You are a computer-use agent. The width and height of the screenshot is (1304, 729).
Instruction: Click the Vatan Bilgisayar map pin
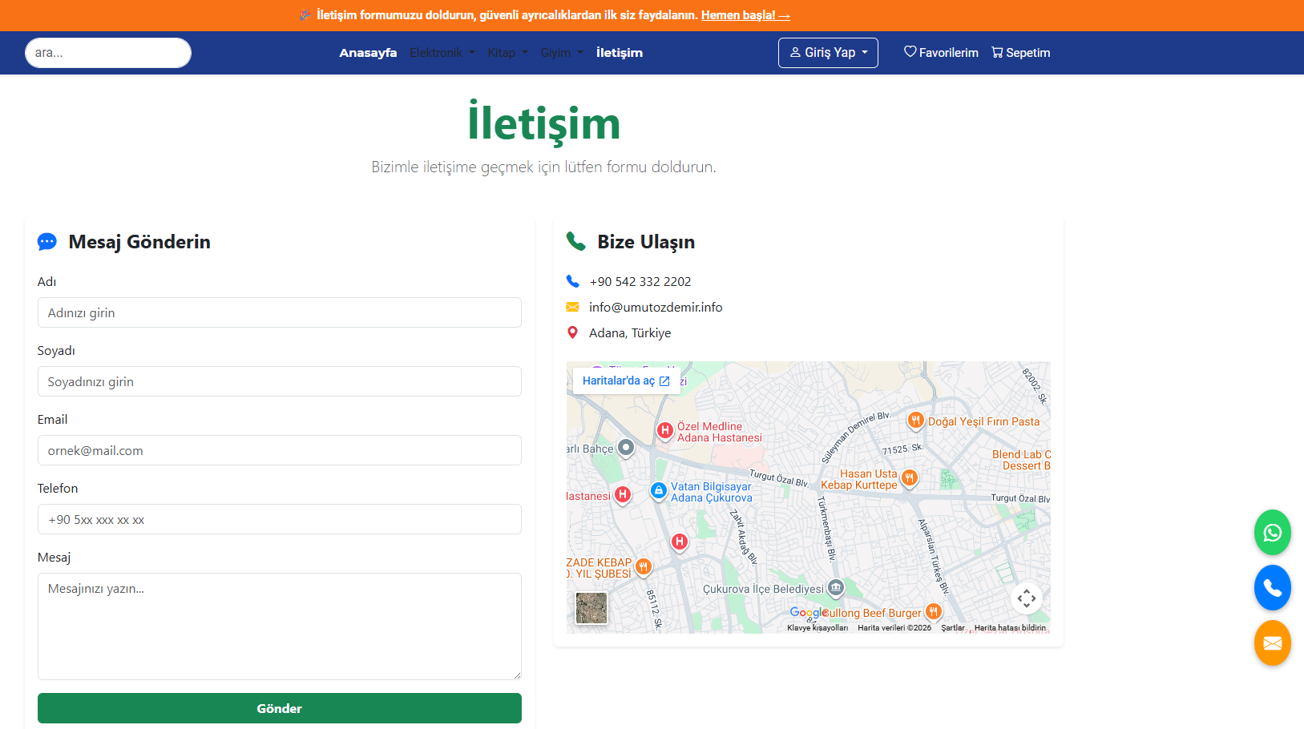(x=658, y=490)
